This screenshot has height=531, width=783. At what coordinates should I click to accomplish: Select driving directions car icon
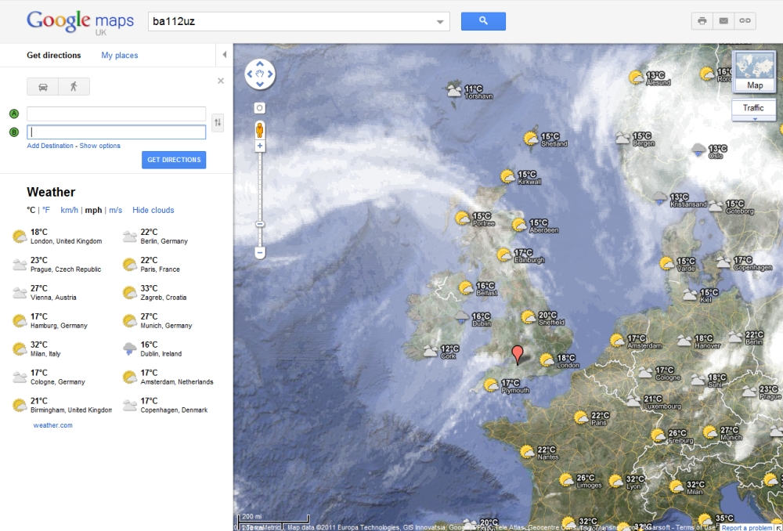pos(43,87)
